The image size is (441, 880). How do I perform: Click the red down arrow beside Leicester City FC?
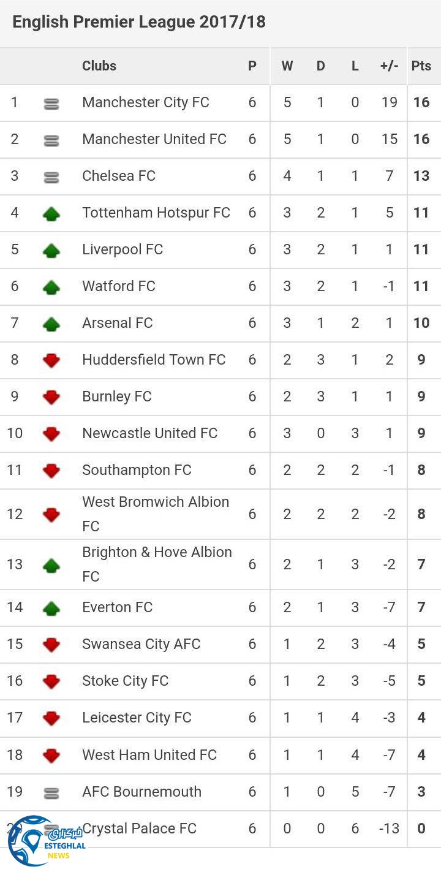pos(51,718)
